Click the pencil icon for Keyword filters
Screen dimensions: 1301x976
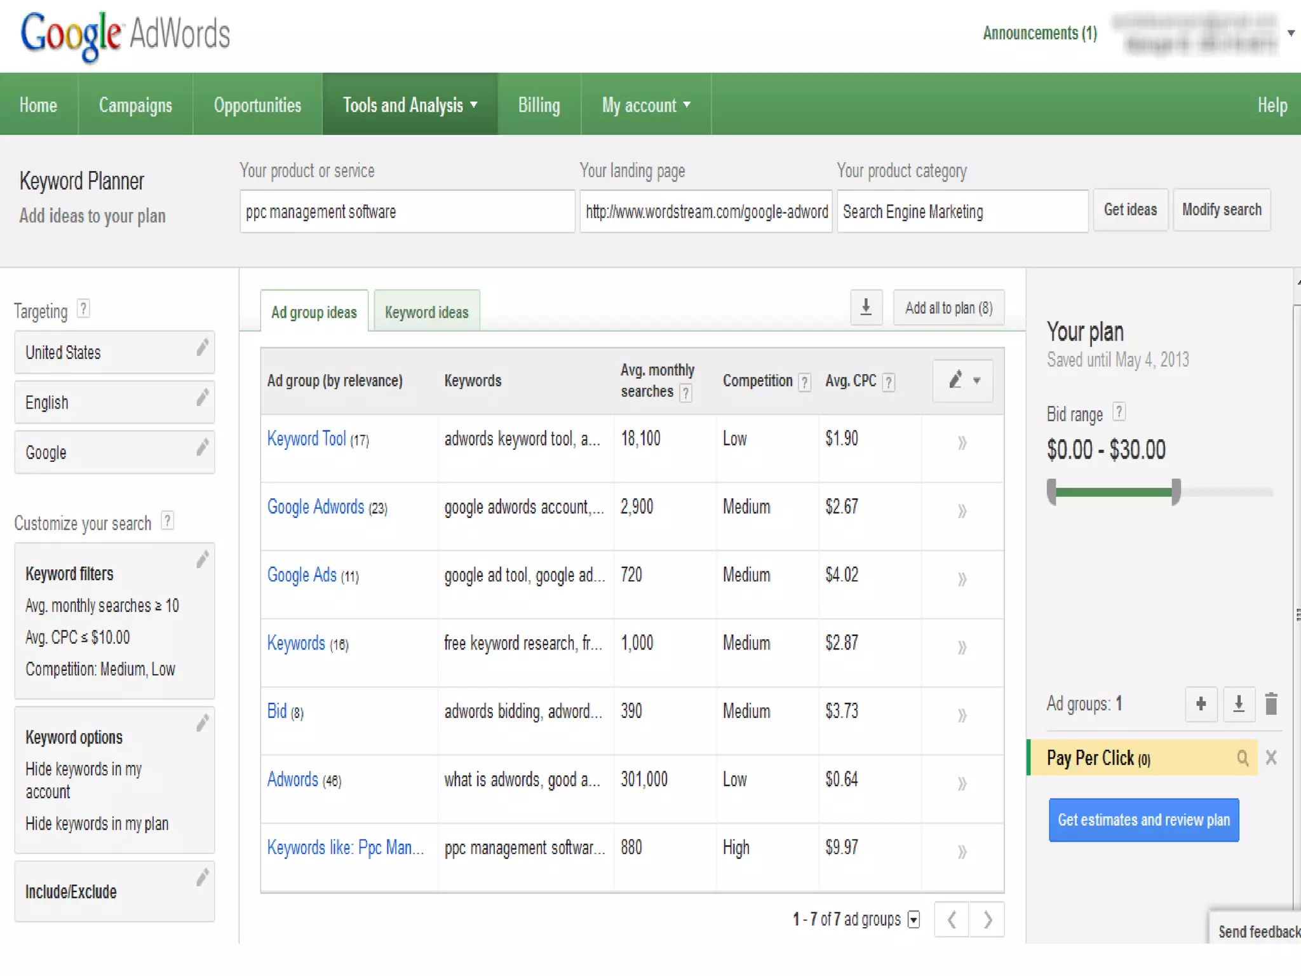coord(202,560)
